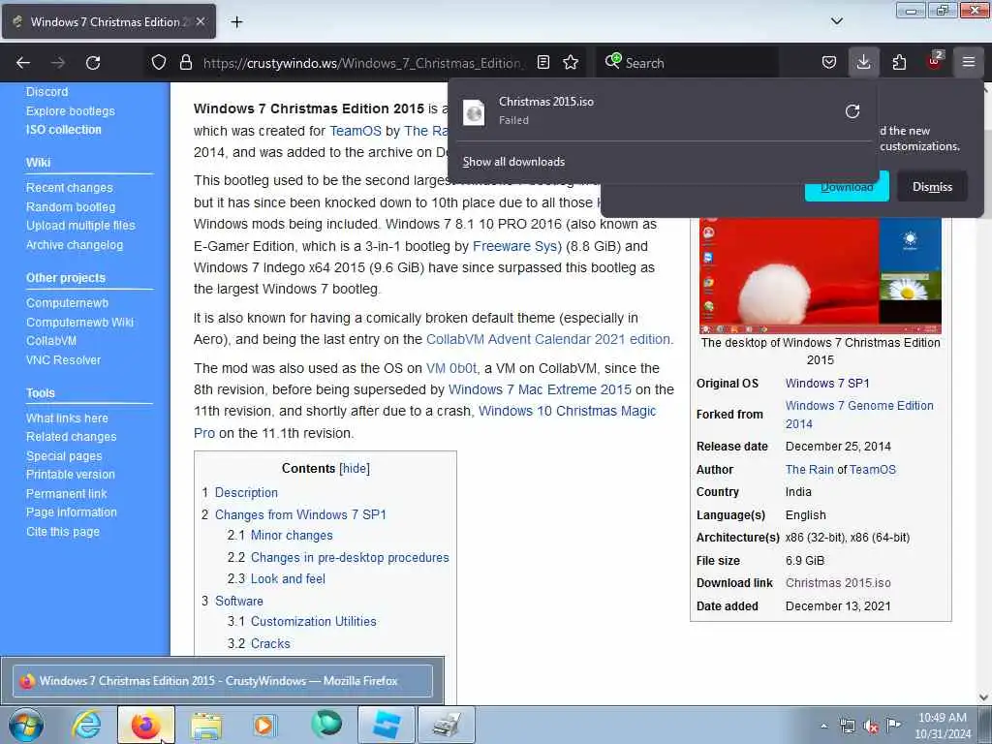Jump to Cracks section
The image size is (992, 744).
point(270,644)
